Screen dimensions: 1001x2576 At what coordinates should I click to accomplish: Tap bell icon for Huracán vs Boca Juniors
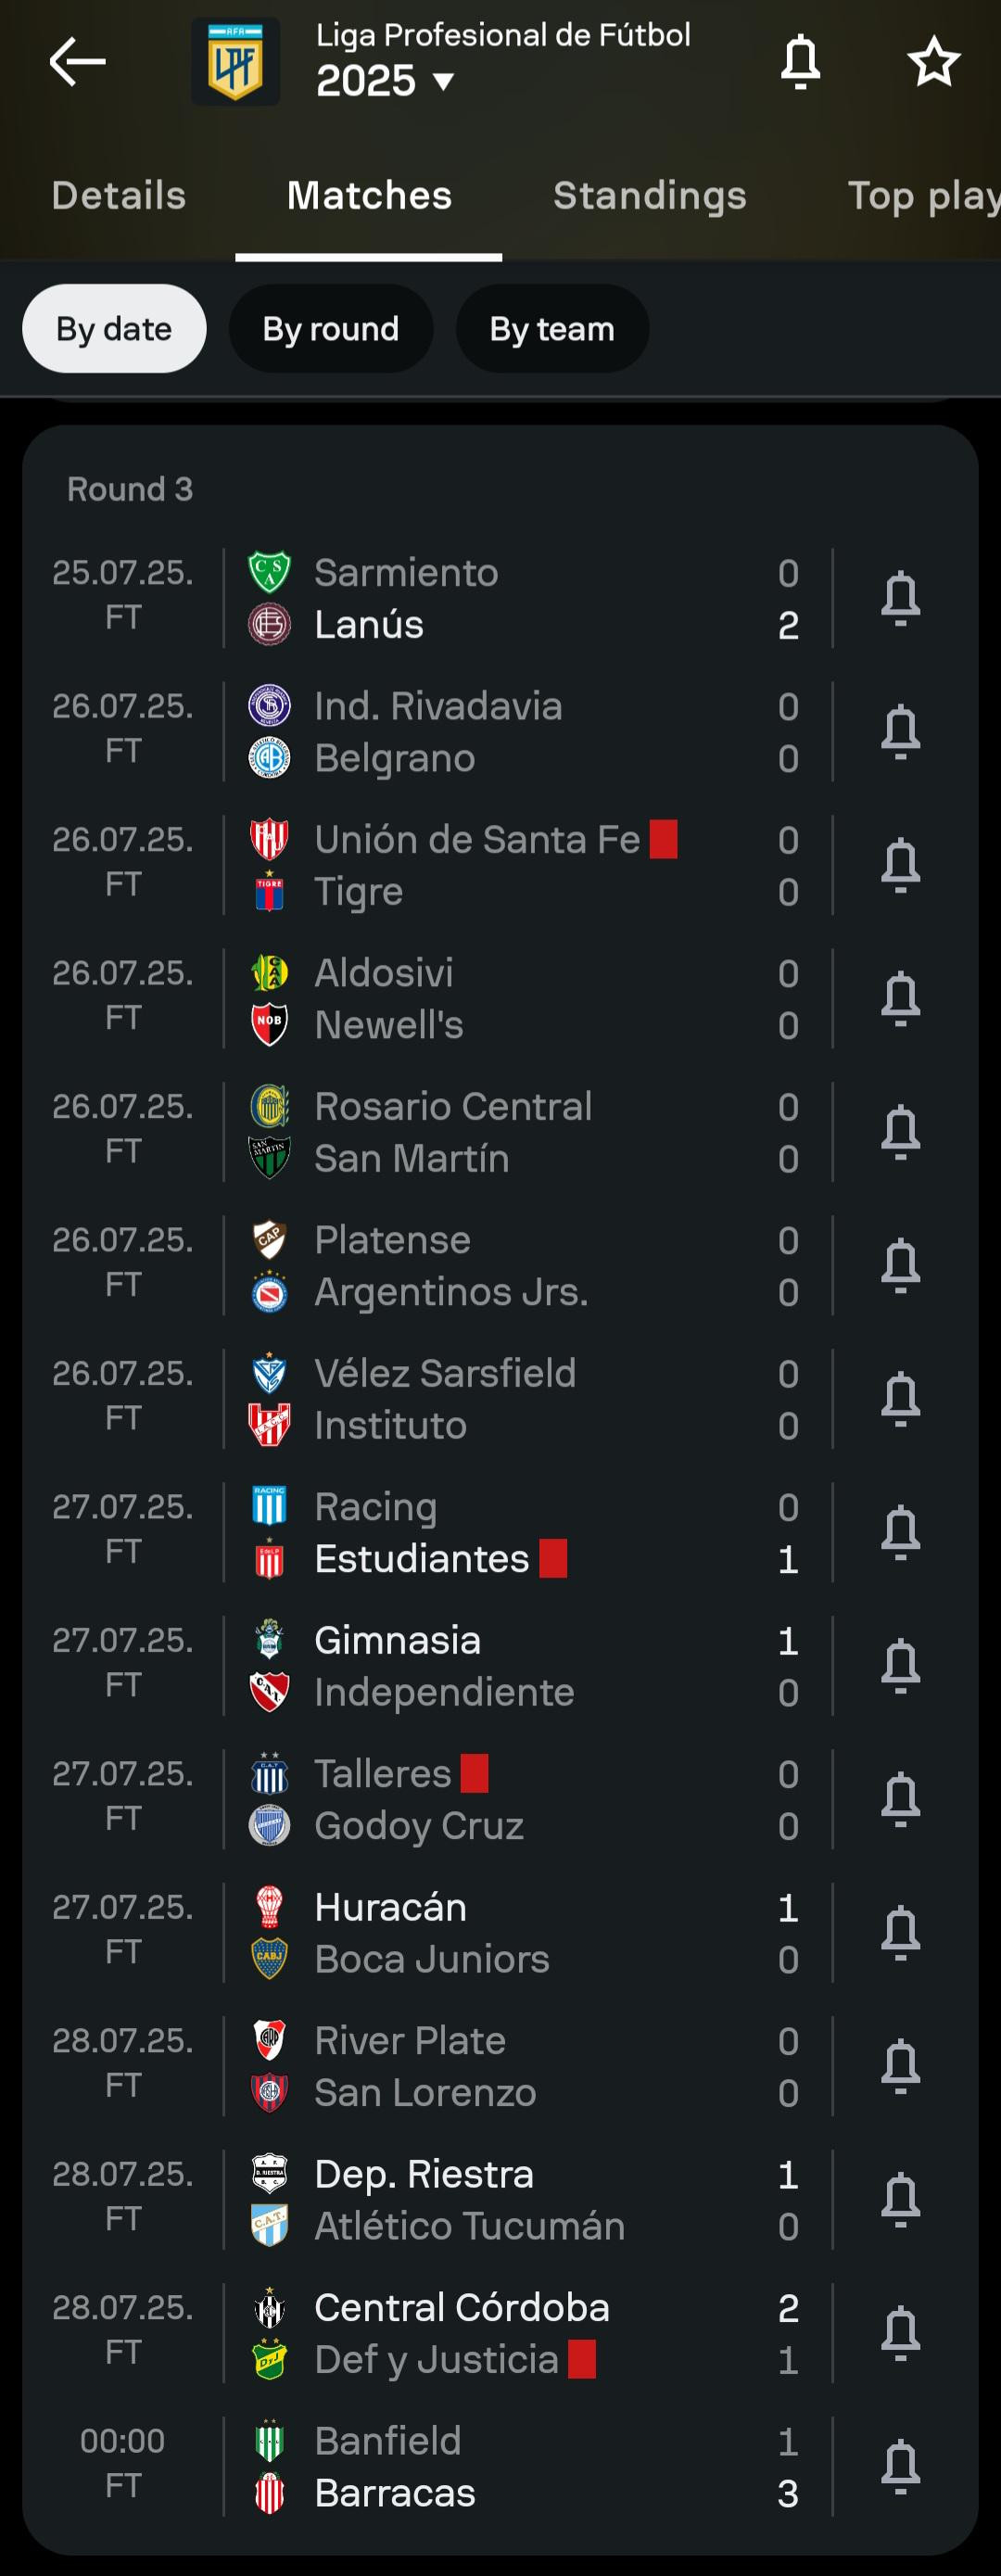900,1933
